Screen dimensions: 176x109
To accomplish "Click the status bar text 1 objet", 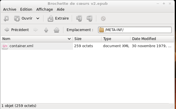I will (x=19, y=106).
